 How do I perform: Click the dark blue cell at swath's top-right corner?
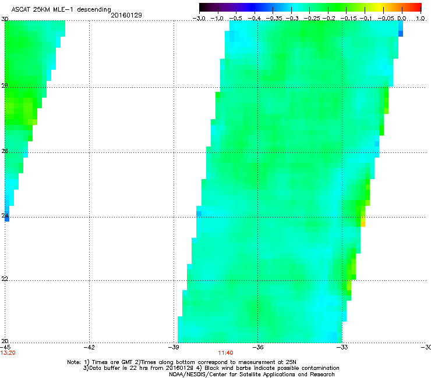pos(401,34)
